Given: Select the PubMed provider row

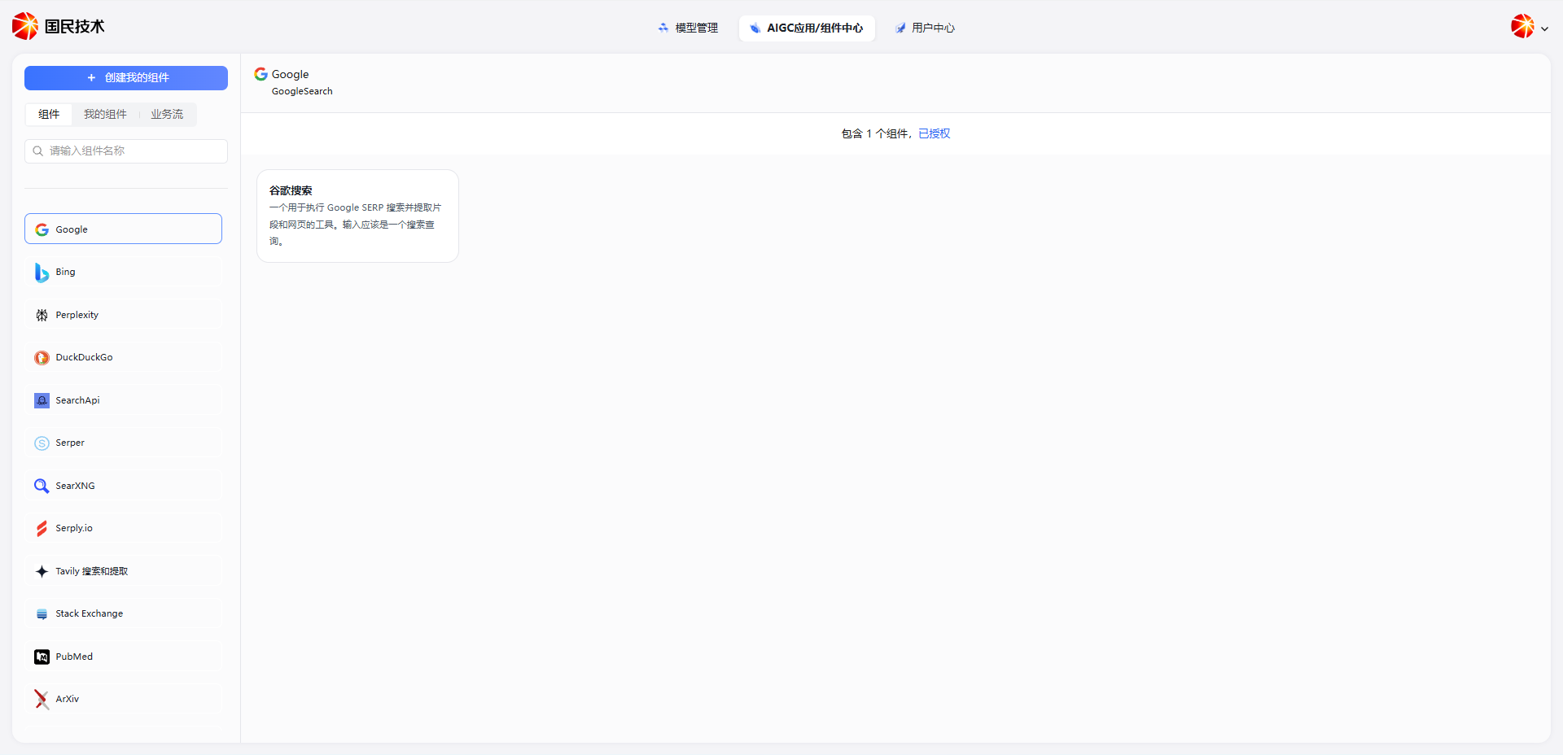Looking at the screenshot, I should pyautogui.click(x=123, y=657).
